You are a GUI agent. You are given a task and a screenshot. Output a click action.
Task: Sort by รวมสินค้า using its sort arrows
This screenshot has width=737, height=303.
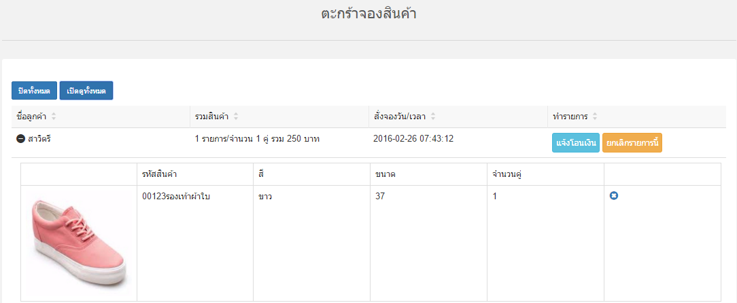(235, 117)
